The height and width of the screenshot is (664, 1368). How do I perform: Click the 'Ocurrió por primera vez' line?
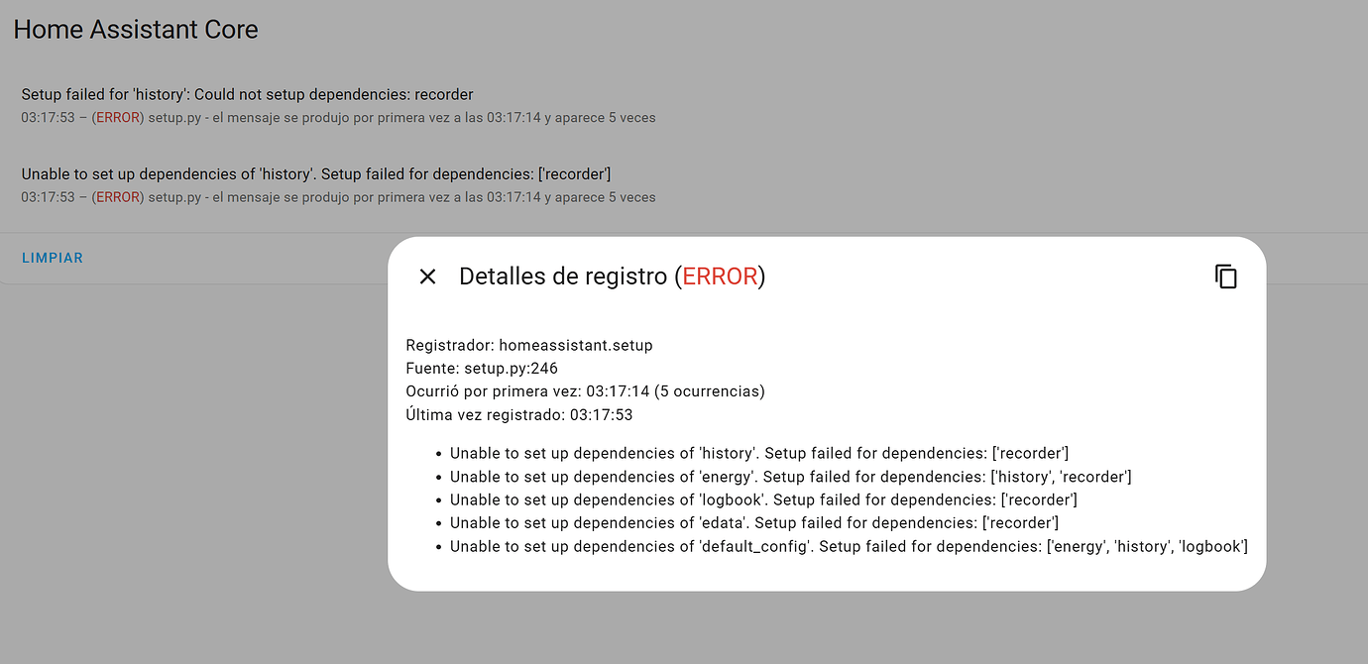pos(585,391)
